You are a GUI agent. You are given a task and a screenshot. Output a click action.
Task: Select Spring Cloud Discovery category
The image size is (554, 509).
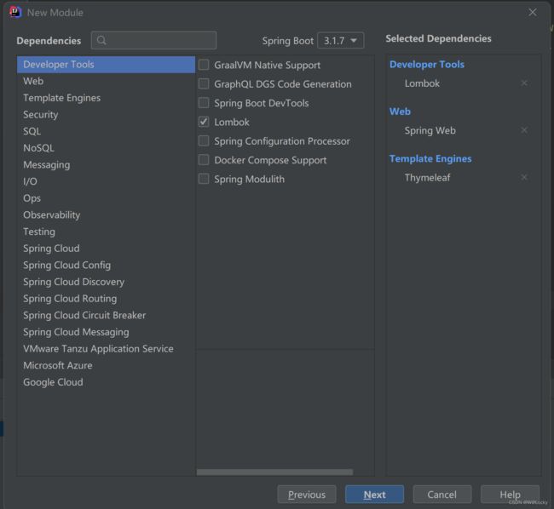[x=106, y=282]
